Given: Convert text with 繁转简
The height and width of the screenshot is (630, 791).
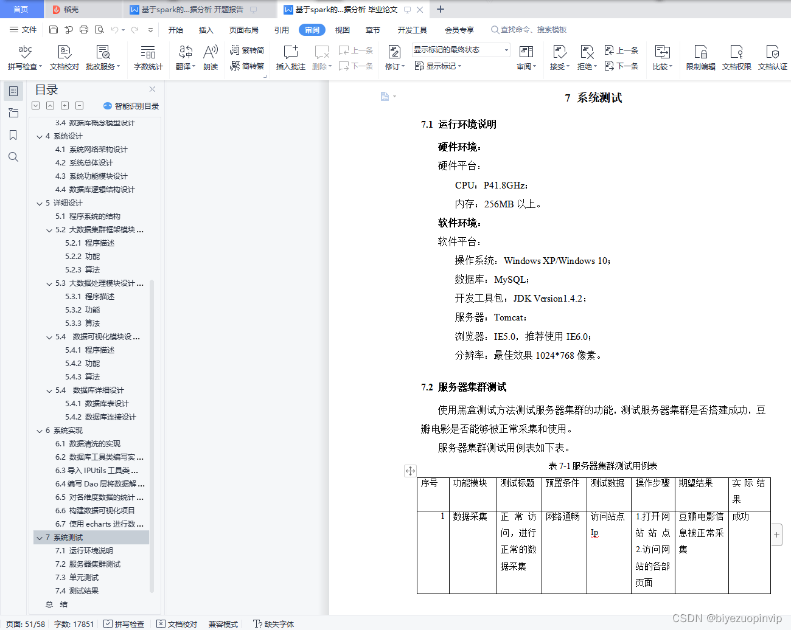Looking at the screenshot, I should (247, 50).
